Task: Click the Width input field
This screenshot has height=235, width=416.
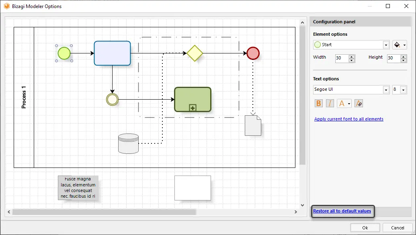Action: (342, 58)
